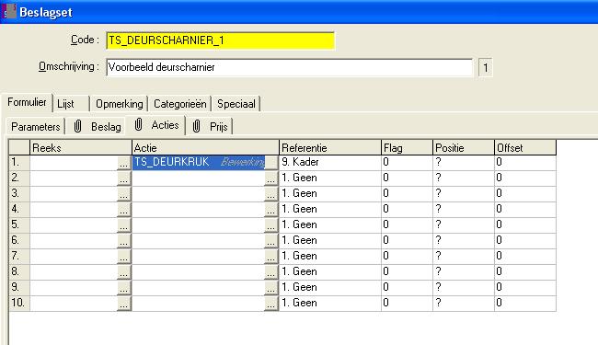
Task: Select the Parameters sub-tab
Action: [36, 127]
